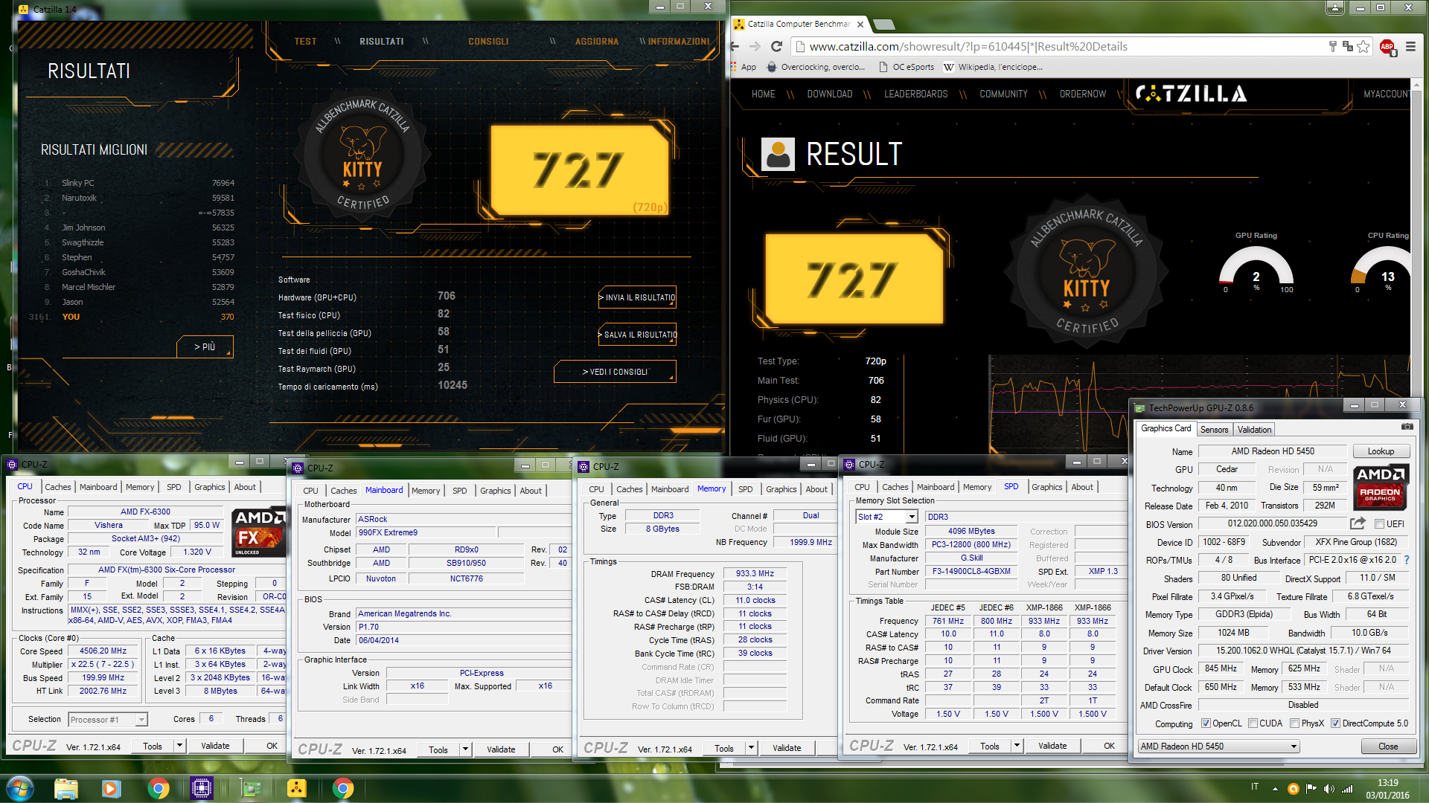Switch to the Sensors tab in GPU-Z

click(x=1214, y=430)
